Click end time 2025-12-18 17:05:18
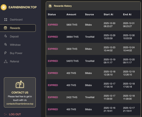Screen dimensions: 142x117 (x=129, y=85)
